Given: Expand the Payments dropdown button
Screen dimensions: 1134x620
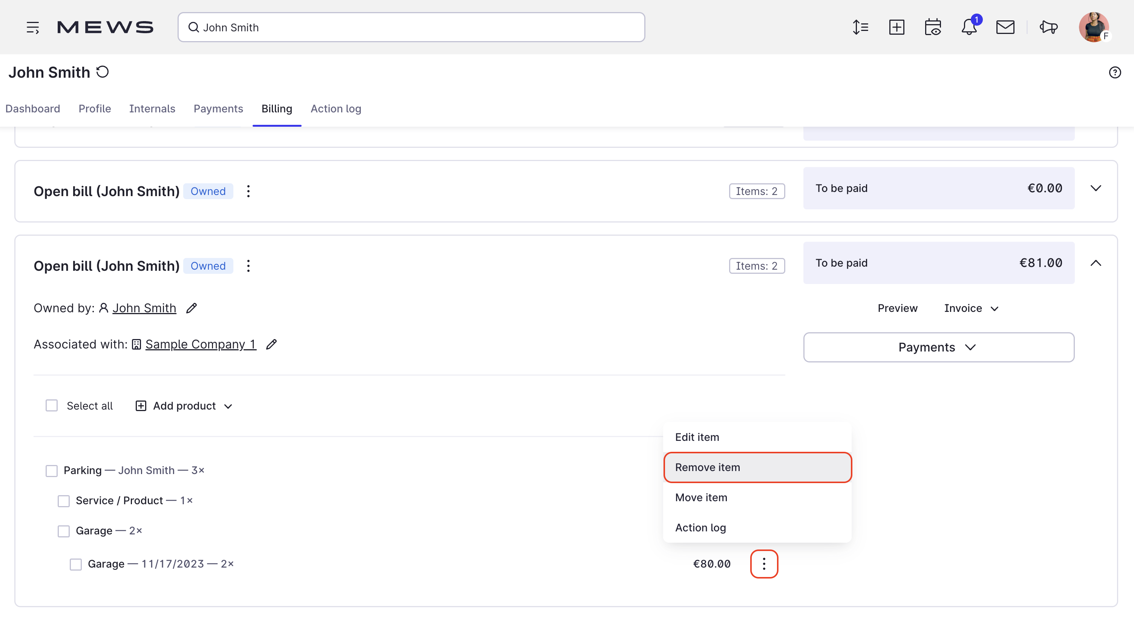Looking at the screenshot, I should pyautogui.click(x=938, y=347).
